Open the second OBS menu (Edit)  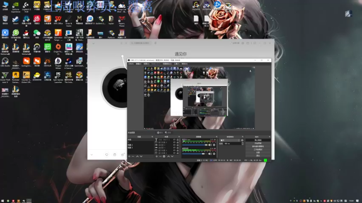[x=138, y=64]
